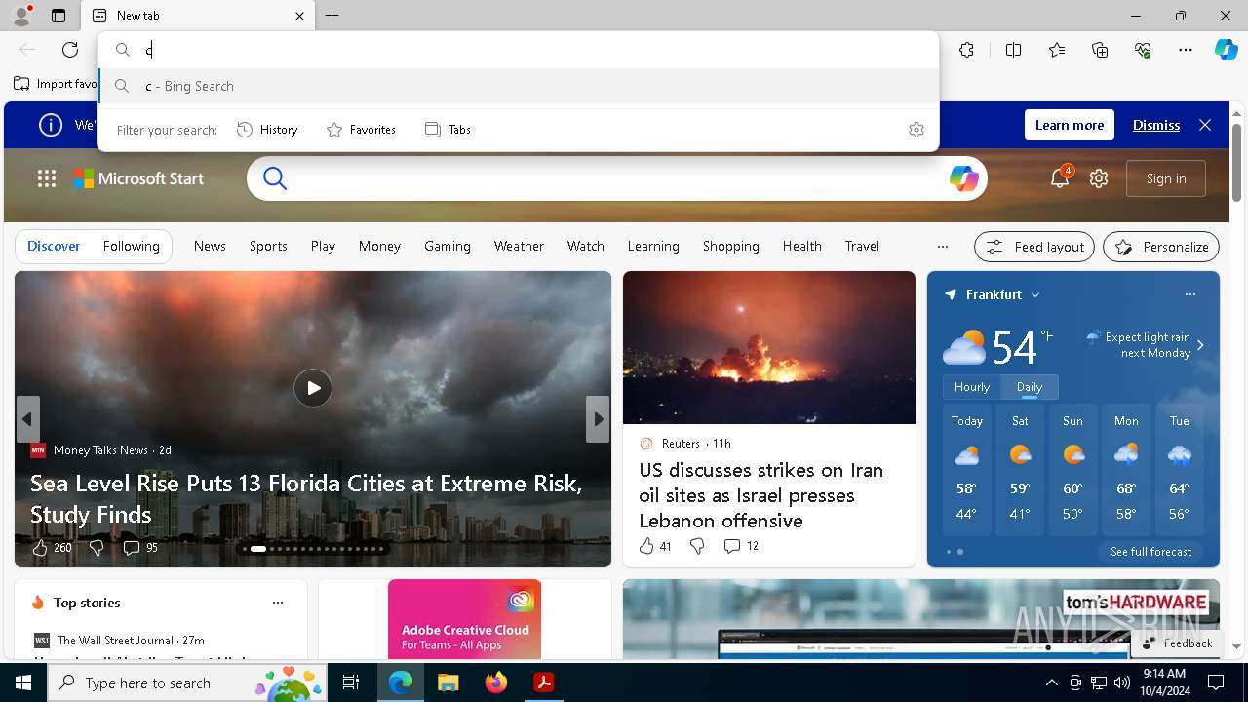1248x702 pixels.
Task: Show hidden system tray icons
Action: click(x=1051, y=682)
